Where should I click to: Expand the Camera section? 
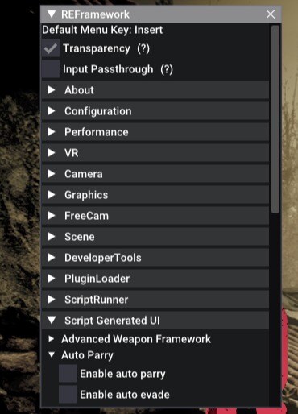pos(155,174)
